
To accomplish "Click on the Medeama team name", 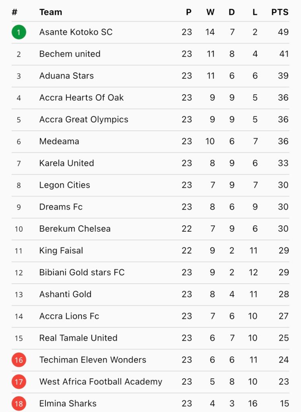I will tap(59, 141).
